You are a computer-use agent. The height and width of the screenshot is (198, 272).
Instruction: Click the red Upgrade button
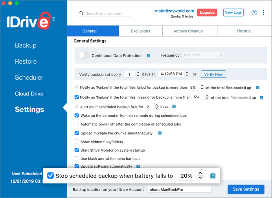coord(207,13)
